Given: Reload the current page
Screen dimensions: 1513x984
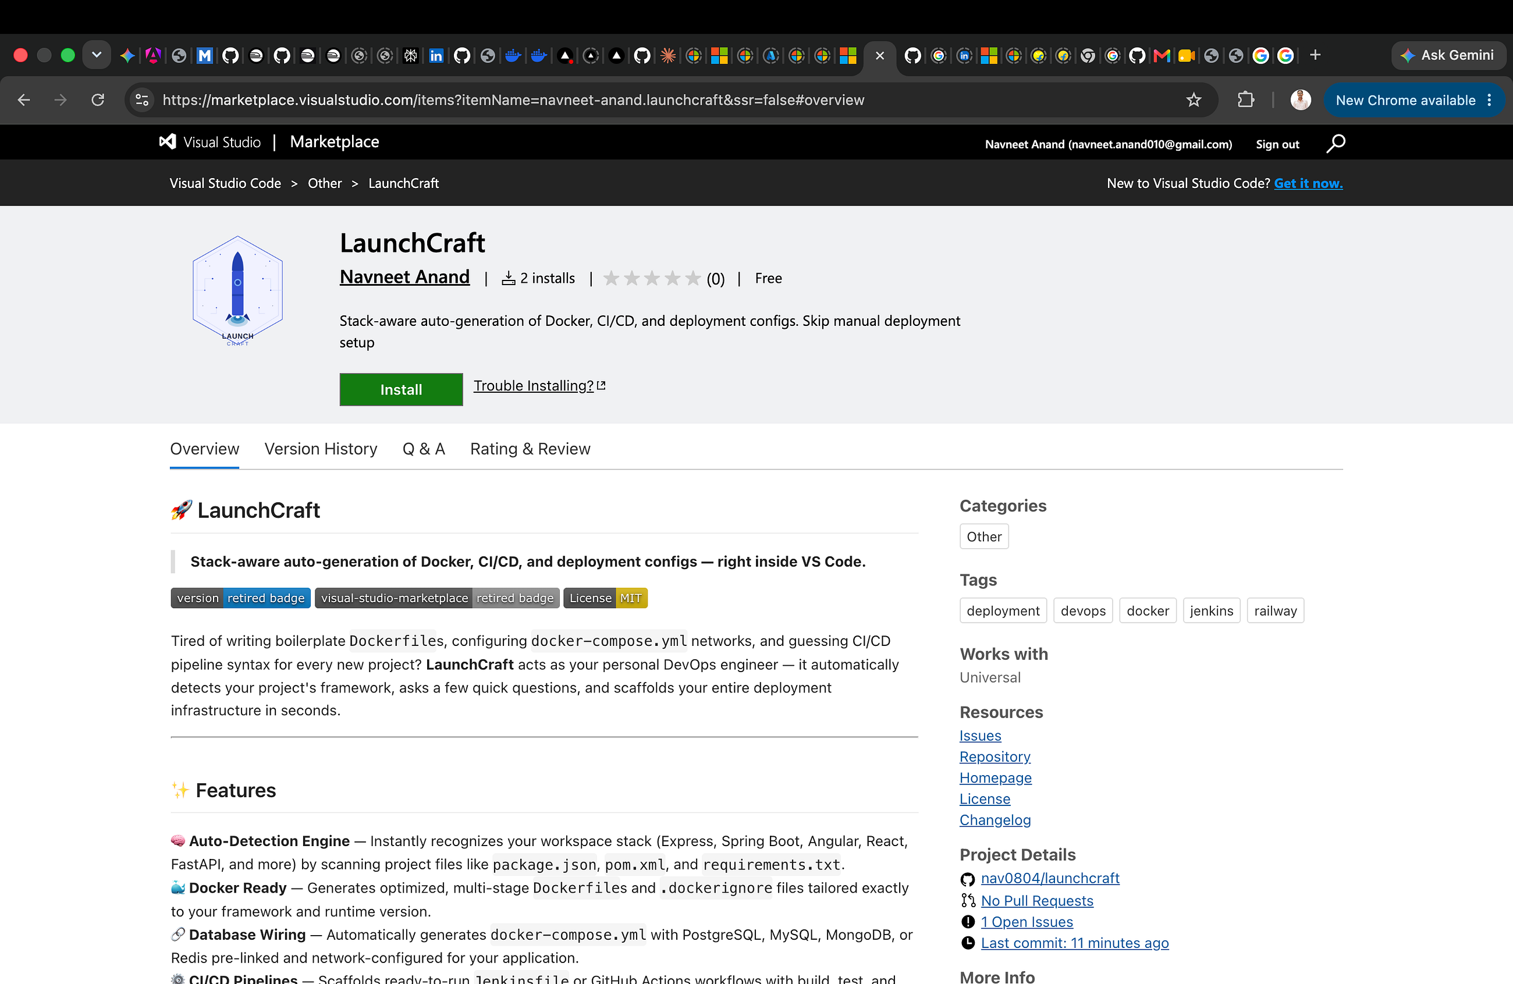Looking at the screenshot, I should (98, 100).
